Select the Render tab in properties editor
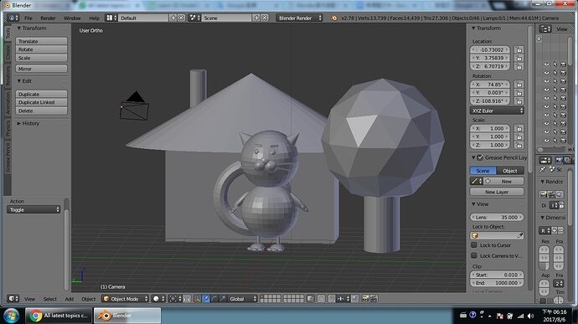The width and height of the screenshot is (578, 324). [x=560, y=161]
